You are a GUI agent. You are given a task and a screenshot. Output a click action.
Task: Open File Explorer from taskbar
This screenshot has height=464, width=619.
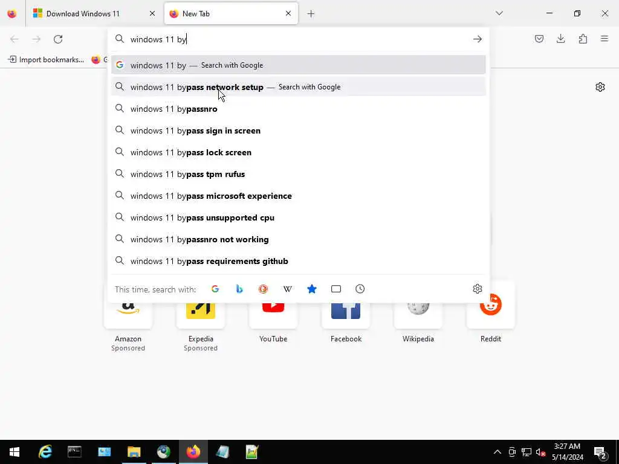[x=134, y=452]
